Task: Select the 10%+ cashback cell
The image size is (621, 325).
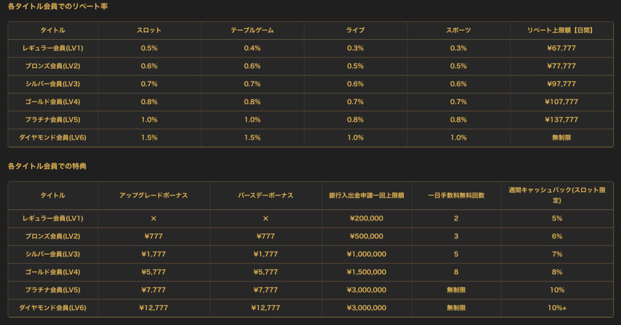Action: pos(557,307)
